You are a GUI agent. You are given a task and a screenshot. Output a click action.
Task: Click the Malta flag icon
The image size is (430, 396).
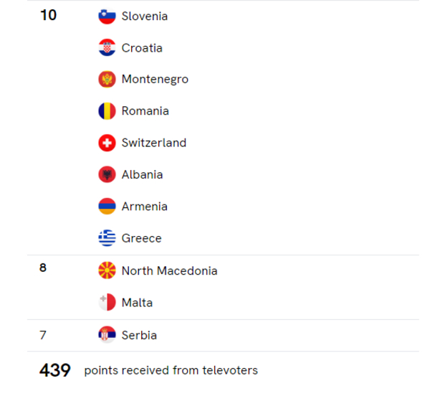(107, 303)
